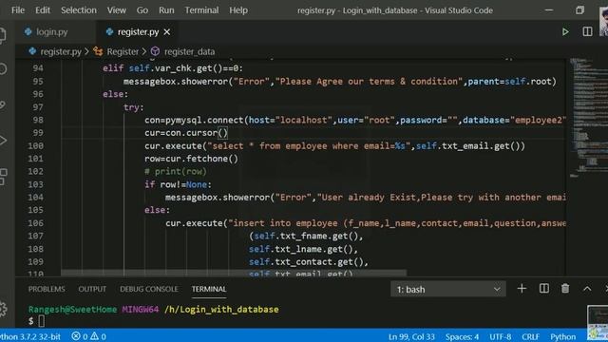Click the self.txt_contact.get() line

point(309,262)
